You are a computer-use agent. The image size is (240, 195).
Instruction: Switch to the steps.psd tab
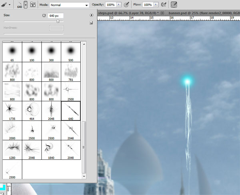128,13
